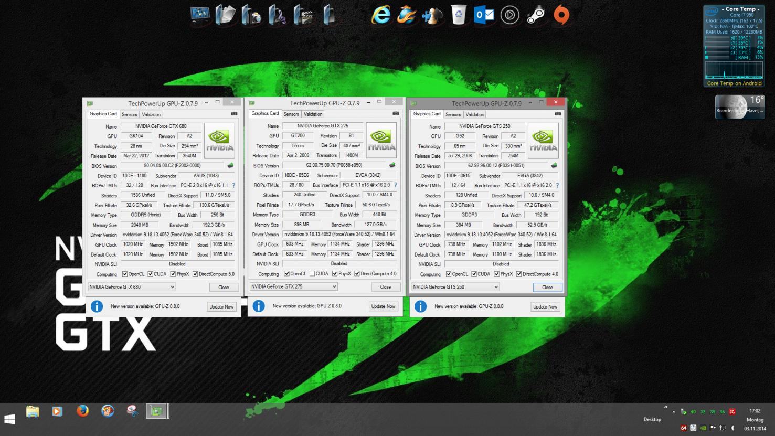This screenshot has height=436, width=775.
Task: Open the Windows Start button
Action: pyautogui.click(x=9, y=419)
